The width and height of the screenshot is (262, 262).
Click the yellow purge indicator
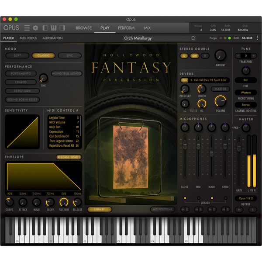coord(225,38)
